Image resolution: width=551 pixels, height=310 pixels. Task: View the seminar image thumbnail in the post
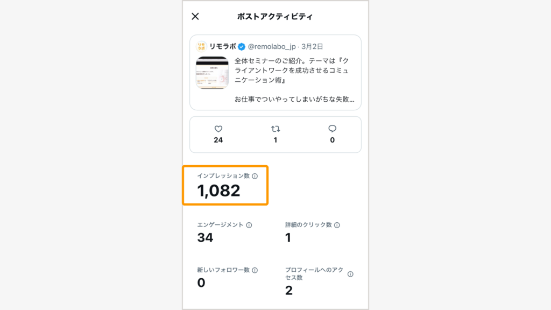pos(212,72)
